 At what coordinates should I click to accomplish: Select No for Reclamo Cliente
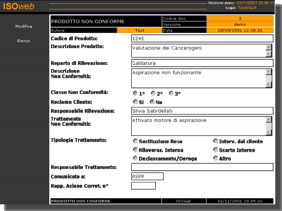click(152, 102)
